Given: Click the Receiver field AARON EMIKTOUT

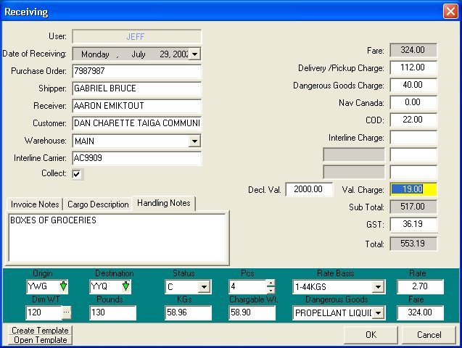Looking at the screenshot, I should [x=136, y=106].
